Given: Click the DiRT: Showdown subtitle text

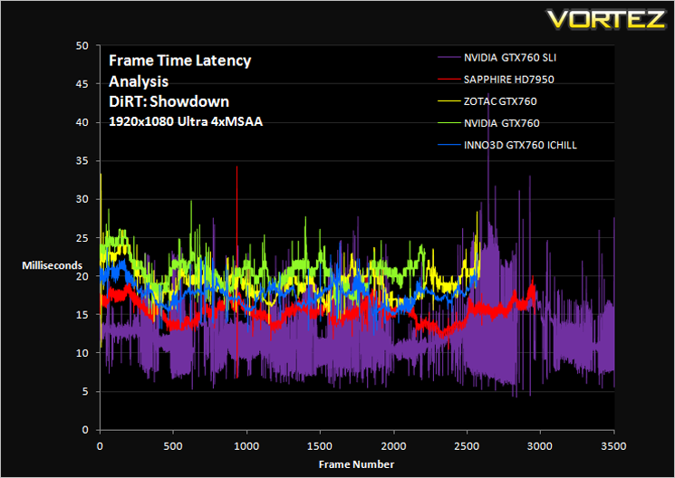Looking at the screenshot, I should coord(169,101).
